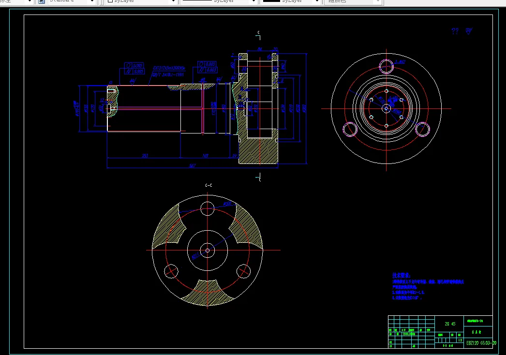Open the 随颜色 plot style dropdown
This screenshot has height=355, width=506.
click(x=378, y=1)
